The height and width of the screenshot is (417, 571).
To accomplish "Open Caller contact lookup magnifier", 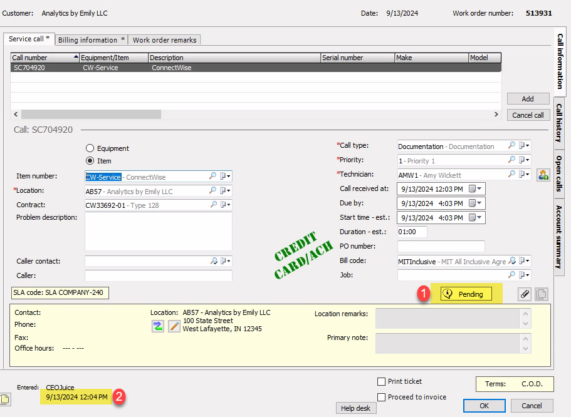I will [x=214, y=261].
